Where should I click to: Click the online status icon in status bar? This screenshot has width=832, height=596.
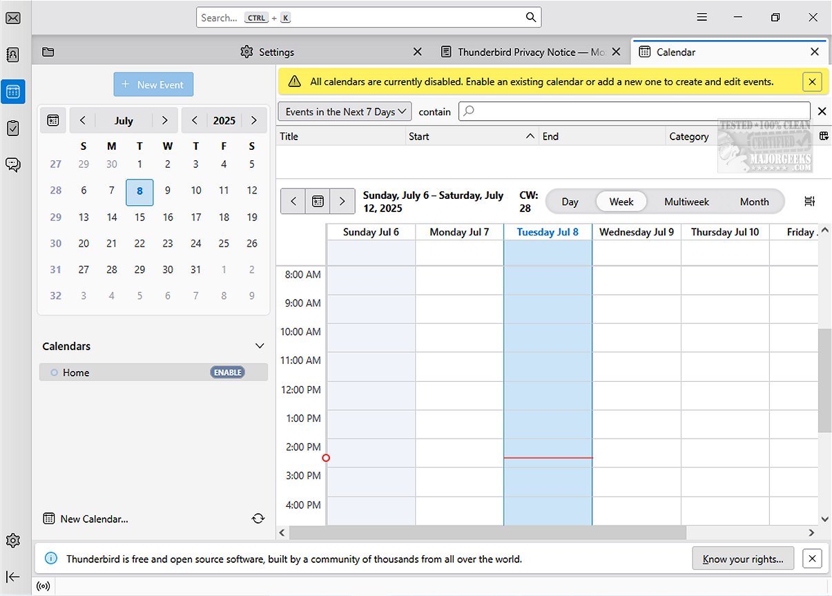pyautogui.click(x=43, y=586)
